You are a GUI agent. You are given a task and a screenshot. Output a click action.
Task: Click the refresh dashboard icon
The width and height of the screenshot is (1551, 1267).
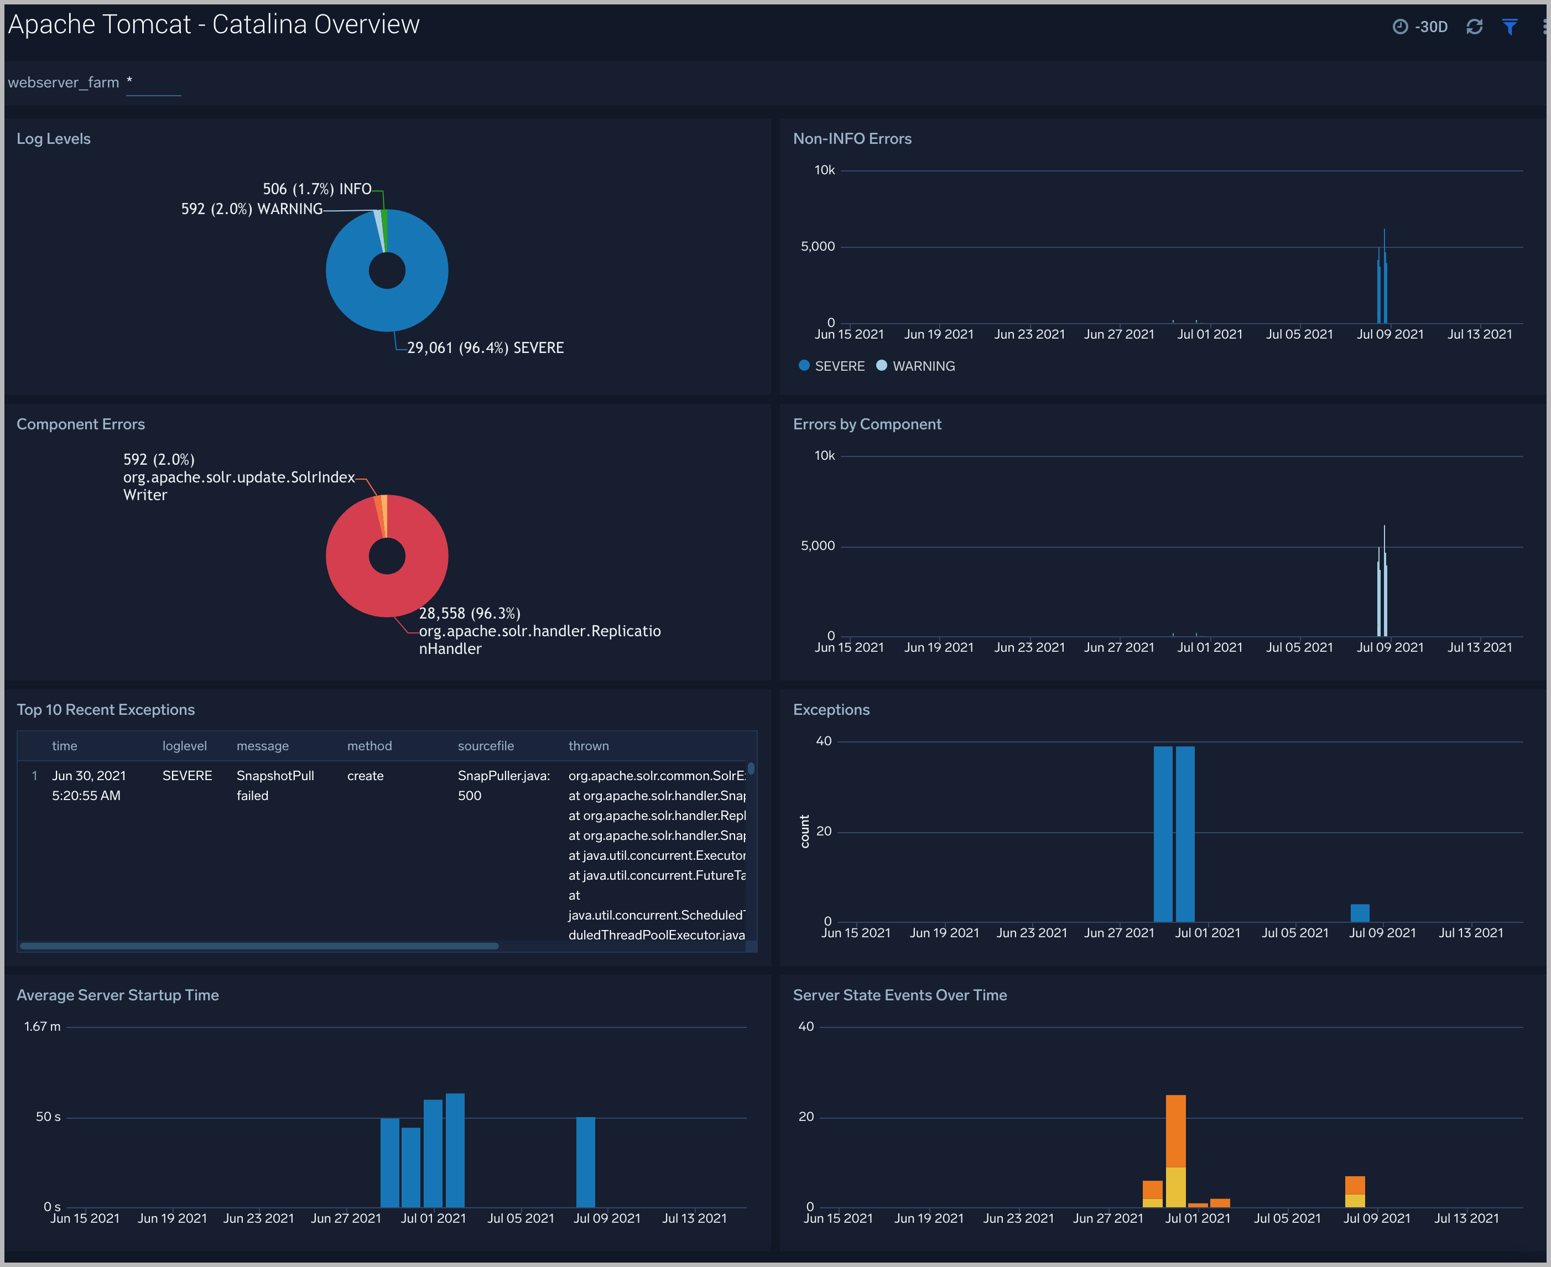pyautogui.click(x=1474, y=27)
